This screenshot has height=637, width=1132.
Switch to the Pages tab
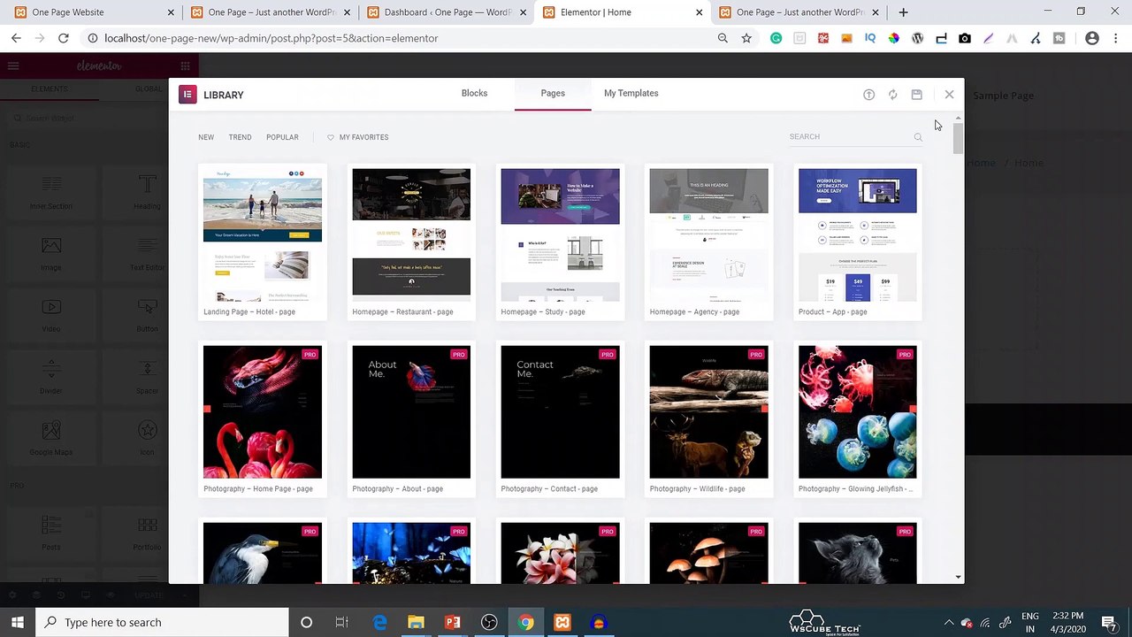pos(553,93)
